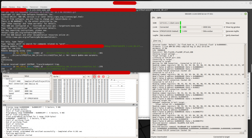Viewport: 252px width, 138px height.
Task: Open the terminal Вид menu
Action: click(x=19, y=7)
